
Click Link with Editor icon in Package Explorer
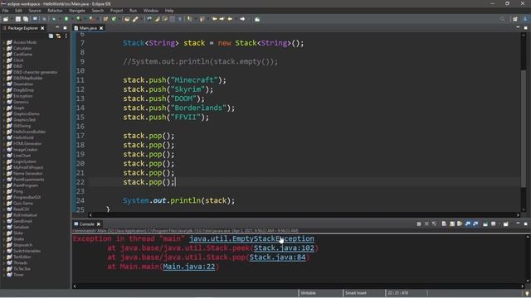(58, 36)
